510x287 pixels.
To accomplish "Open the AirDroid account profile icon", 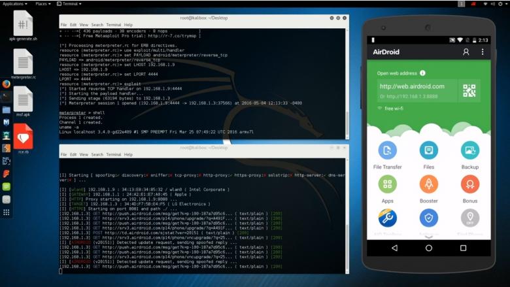I will (466, 52).
